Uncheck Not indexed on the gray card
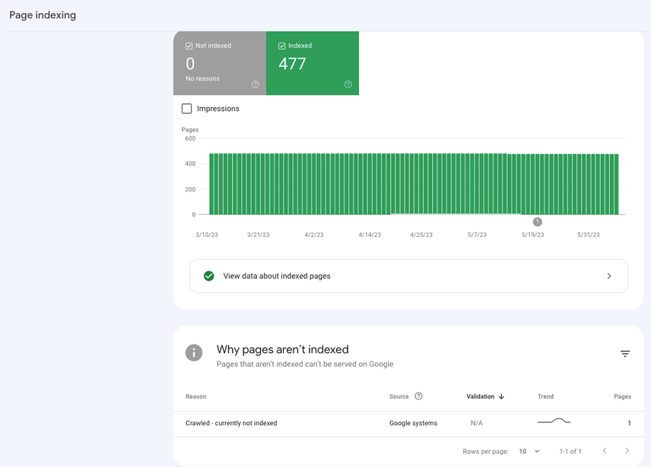This screenshot has height=467, width=651. tap(187, 45)
